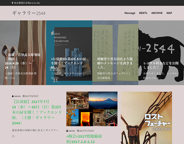
Task: Open the レンタル料金 announcement slide headline
Action: point(161,65)
